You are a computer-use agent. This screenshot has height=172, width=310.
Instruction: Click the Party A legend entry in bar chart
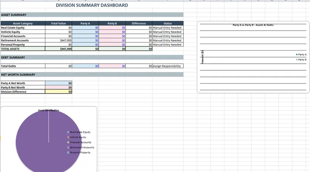[x=301, y=54]
